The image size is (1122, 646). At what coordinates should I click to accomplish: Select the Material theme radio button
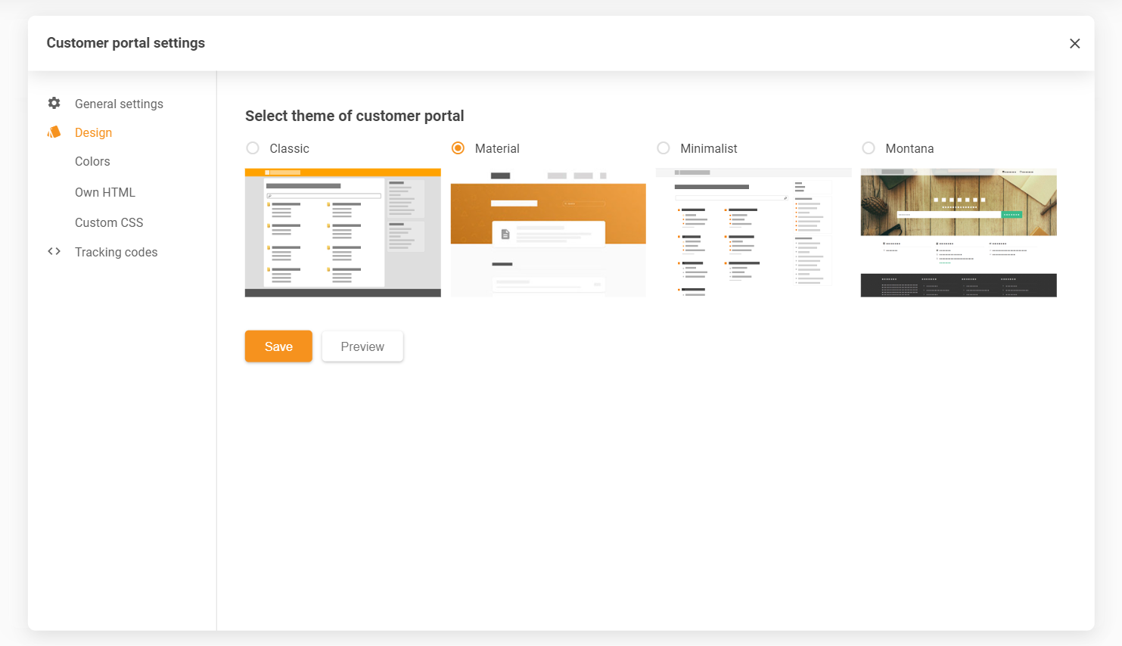click(458, 148)
